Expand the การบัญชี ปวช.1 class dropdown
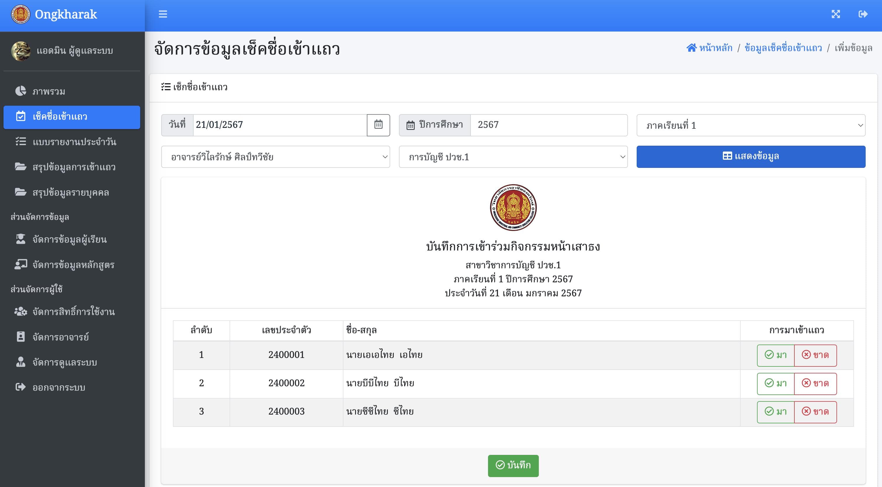Viewport: 882px width, 487px height. (513, 157)
